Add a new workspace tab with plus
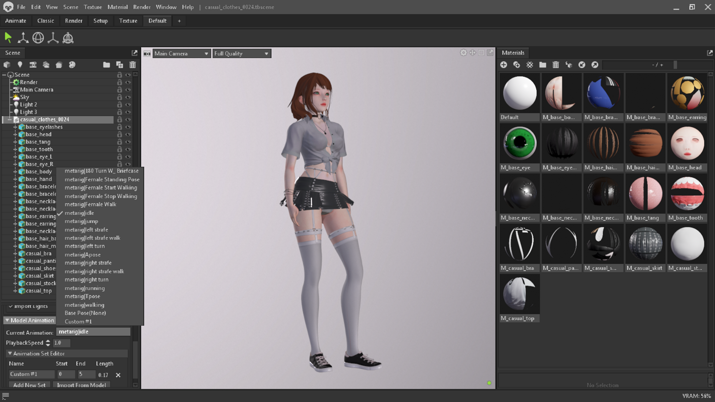715x402 pixels. coord(179,21)
